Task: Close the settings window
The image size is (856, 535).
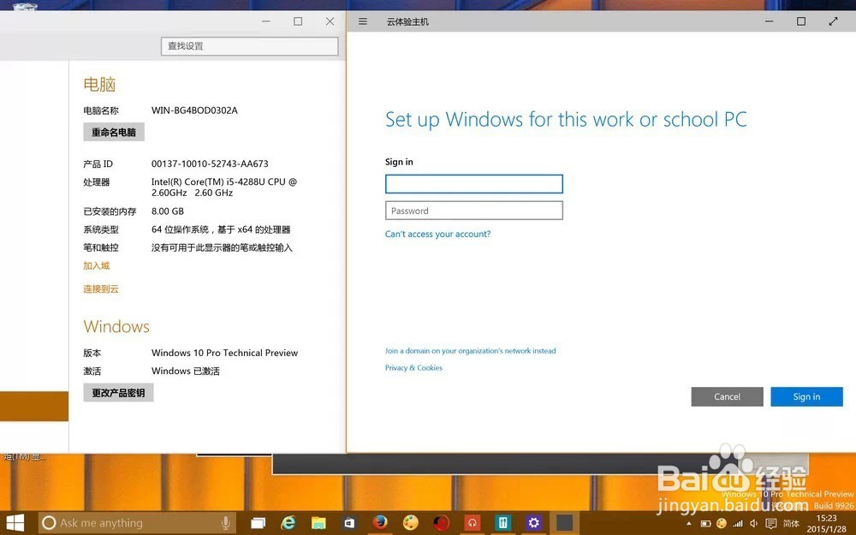Action: (x=330, y=21)
